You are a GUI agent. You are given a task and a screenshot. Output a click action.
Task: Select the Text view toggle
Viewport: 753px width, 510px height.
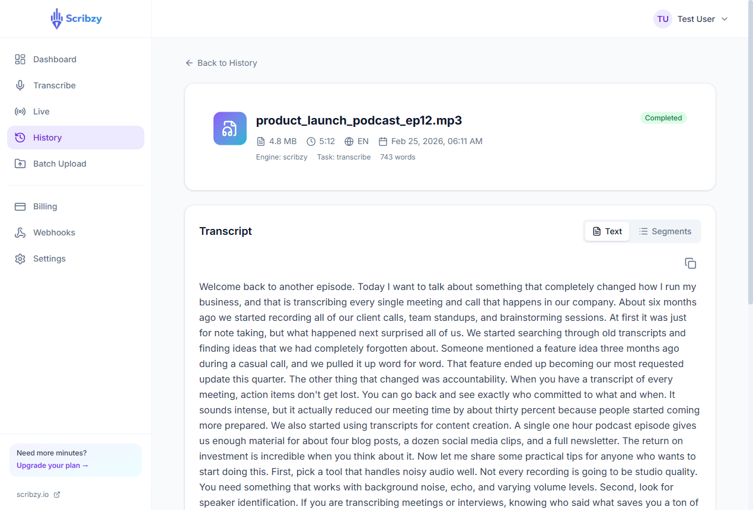pos(607,231)
